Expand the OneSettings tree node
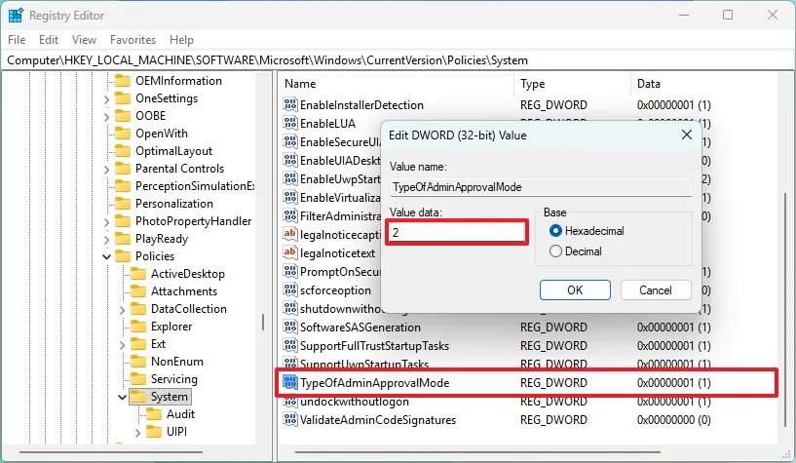Viewport: 796px width, 463px height. pos(106,99)
